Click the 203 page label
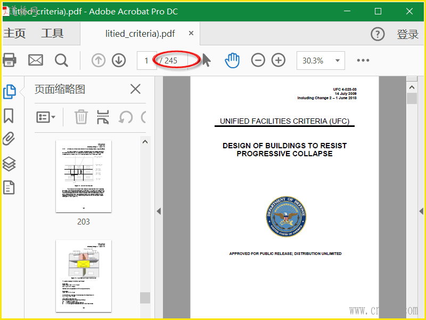 coord(84,222)
